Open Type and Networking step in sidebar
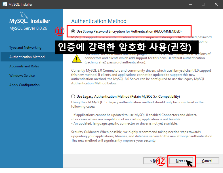The image size is (223, 173). [25, 48]
